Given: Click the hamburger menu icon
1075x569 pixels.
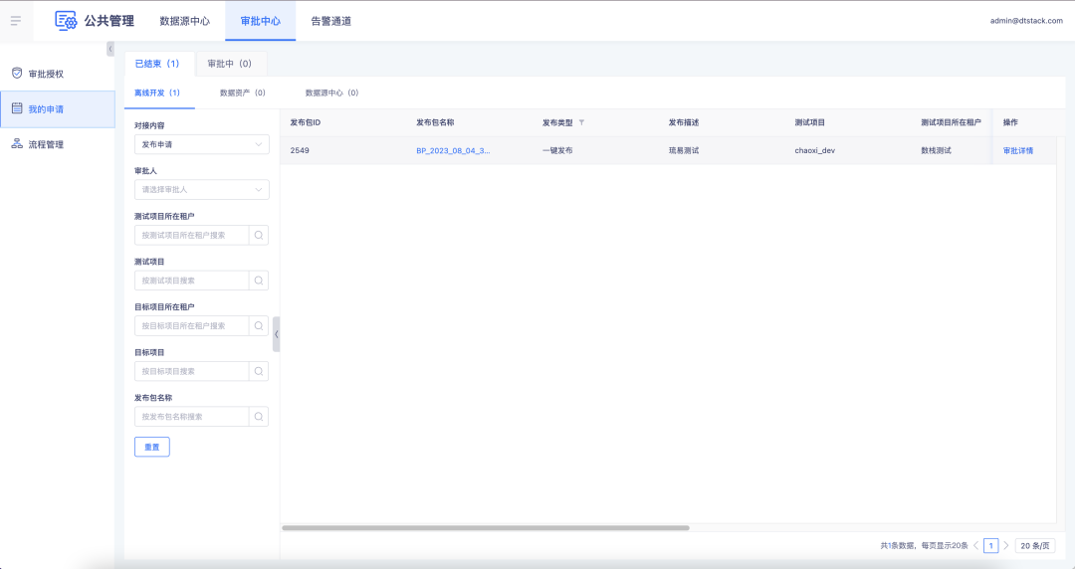Looking at the screenshot, I should 15,21.
